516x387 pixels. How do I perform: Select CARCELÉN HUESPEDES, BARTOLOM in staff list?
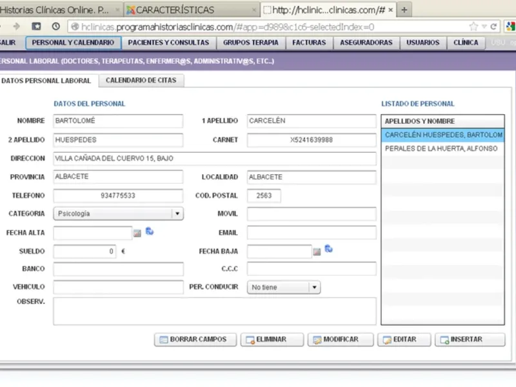(x=442, y=135)
